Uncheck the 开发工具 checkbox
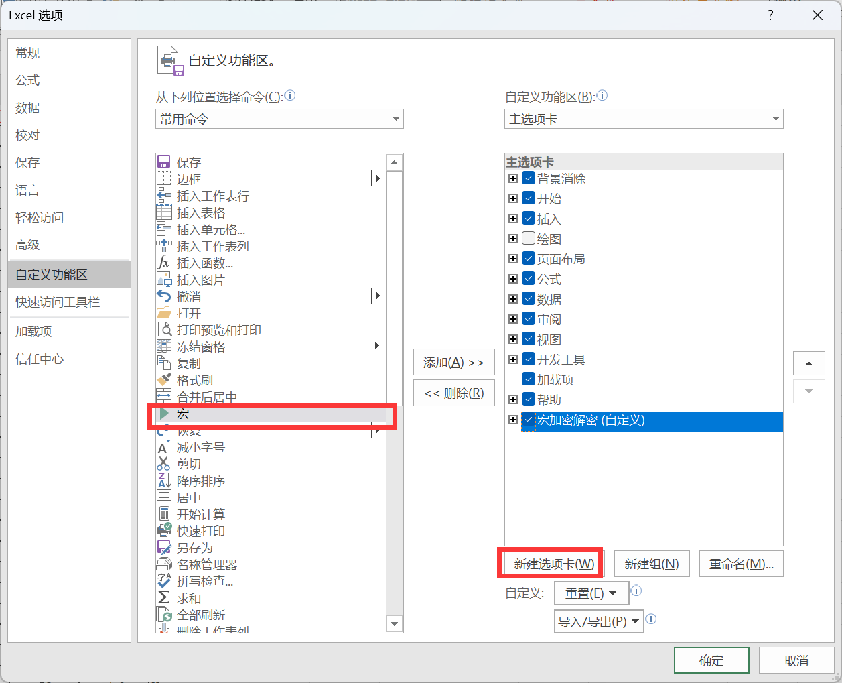Screen dimensions: 842x683 click(x=529, y=359)
